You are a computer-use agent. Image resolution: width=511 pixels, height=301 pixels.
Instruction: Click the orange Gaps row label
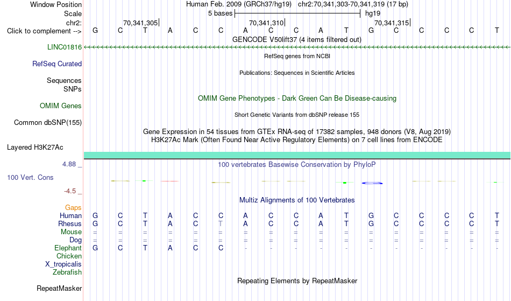coord(73,207)
